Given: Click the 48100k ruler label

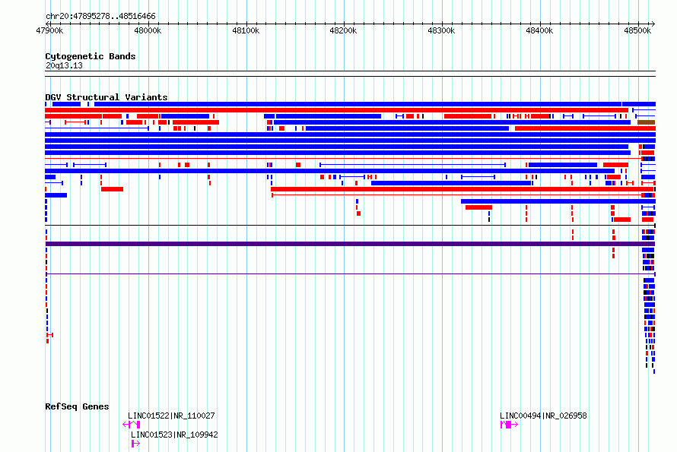Looking at the screenshot, I should pos(246,30).
